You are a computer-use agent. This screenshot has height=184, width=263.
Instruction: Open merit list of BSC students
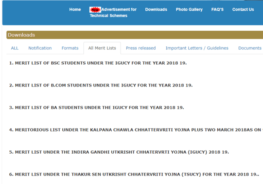[x=98, y=63]
